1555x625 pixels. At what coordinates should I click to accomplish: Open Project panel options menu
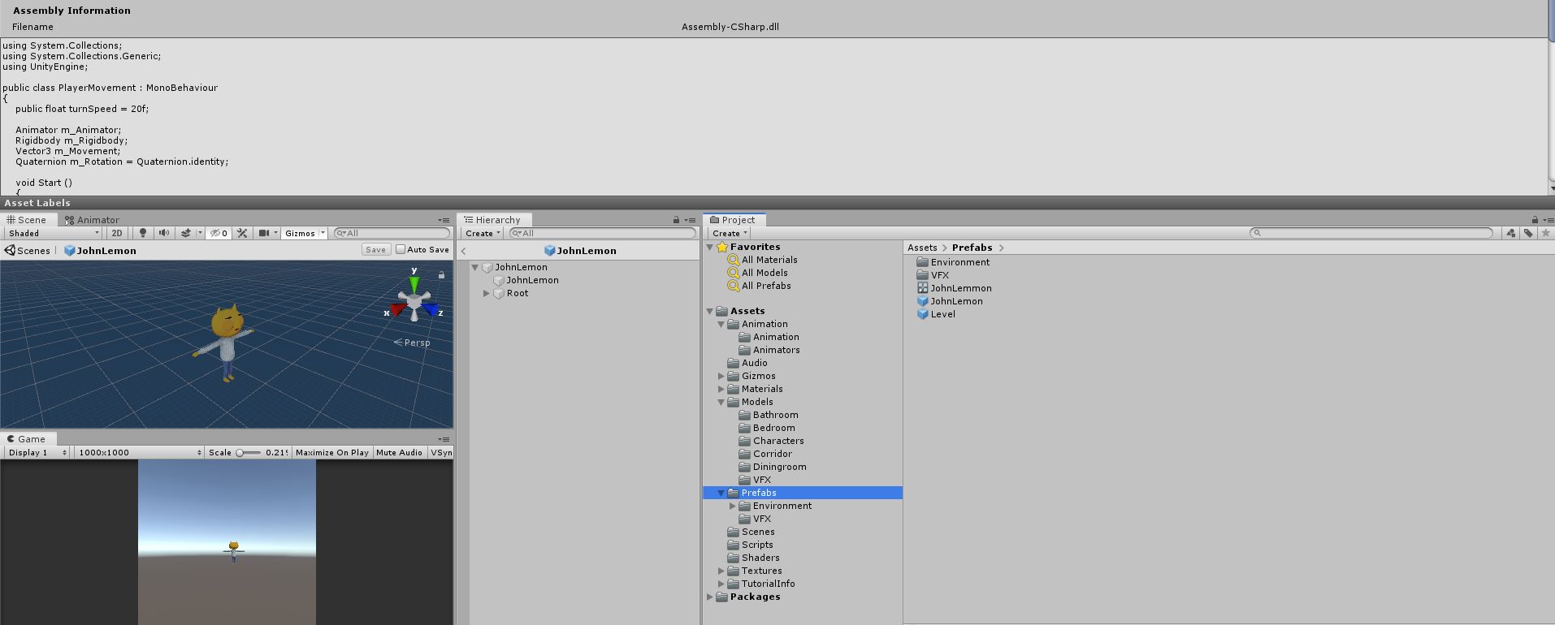pyautogui.click(x=1548, y=220)
